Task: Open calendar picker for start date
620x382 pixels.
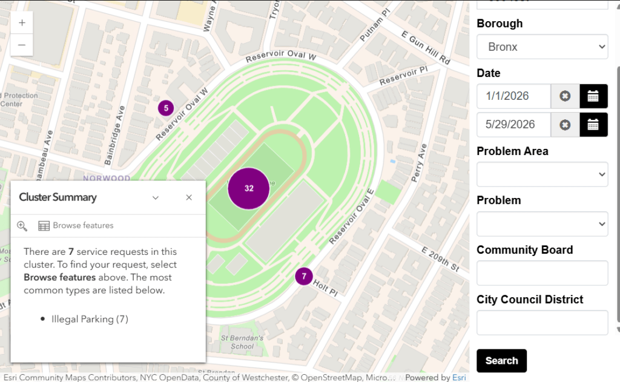Action: (593, 96)
